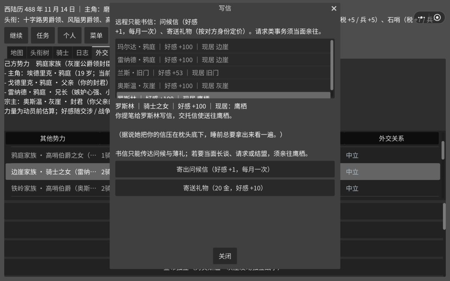450x281 pixels.
Task: Select the 外交 tab
Action: point(101,53)
